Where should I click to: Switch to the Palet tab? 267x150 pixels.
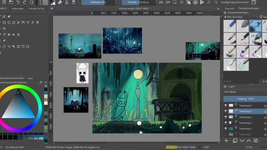(x=30, y=78)
